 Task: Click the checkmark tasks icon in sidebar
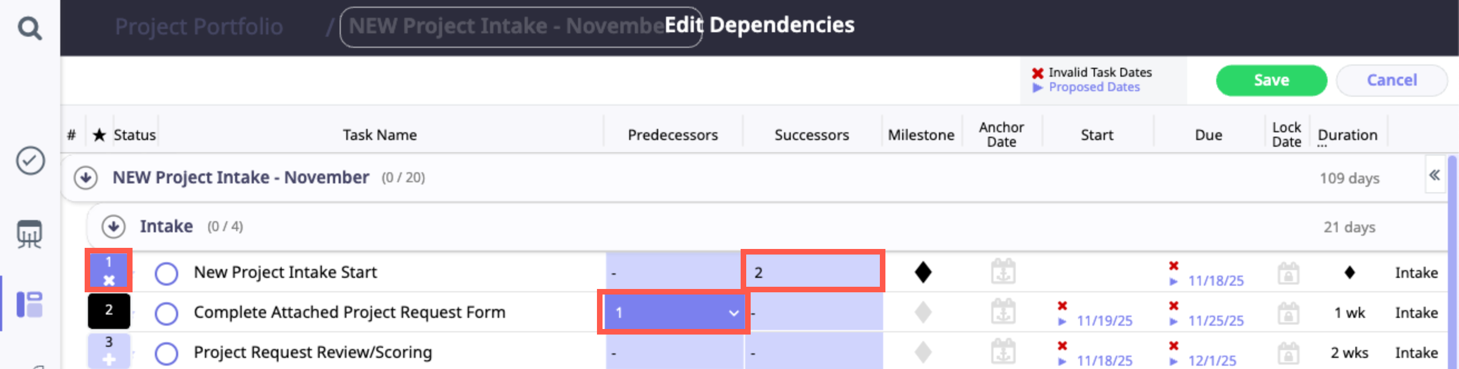click(30, 161)
